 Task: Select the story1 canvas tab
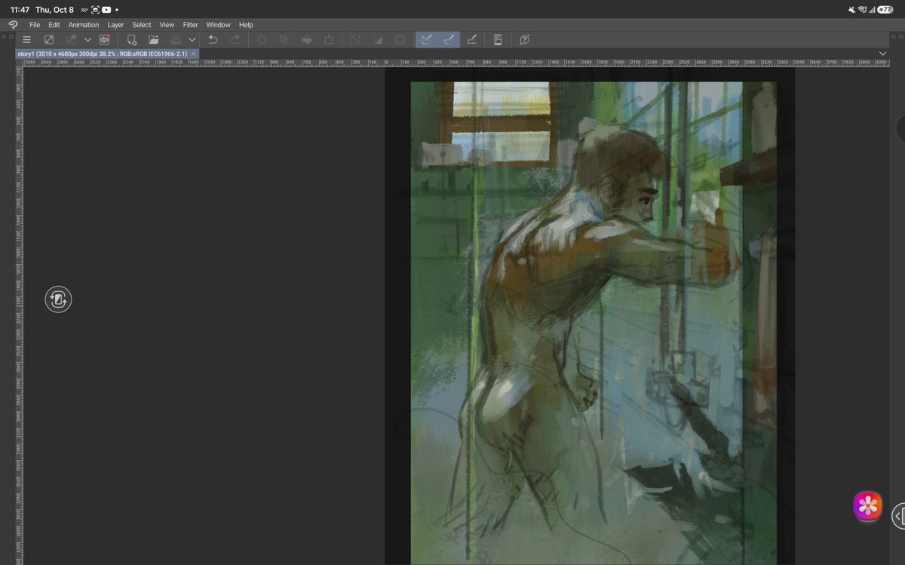pyautogui.click(x=107, y=54)
